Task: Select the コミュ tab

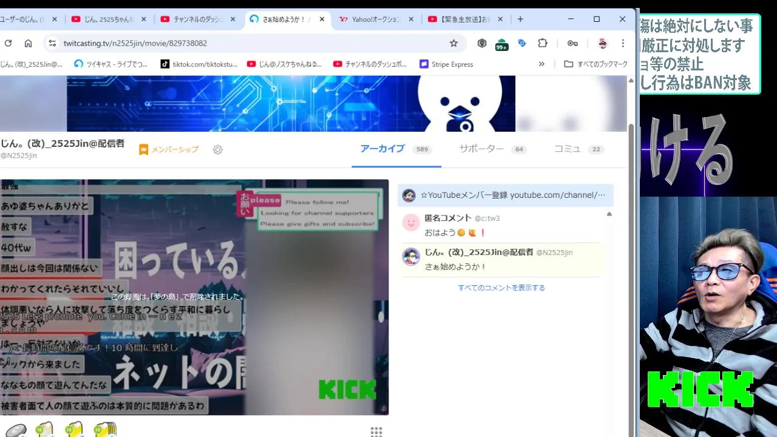Action: coord(578,149)
